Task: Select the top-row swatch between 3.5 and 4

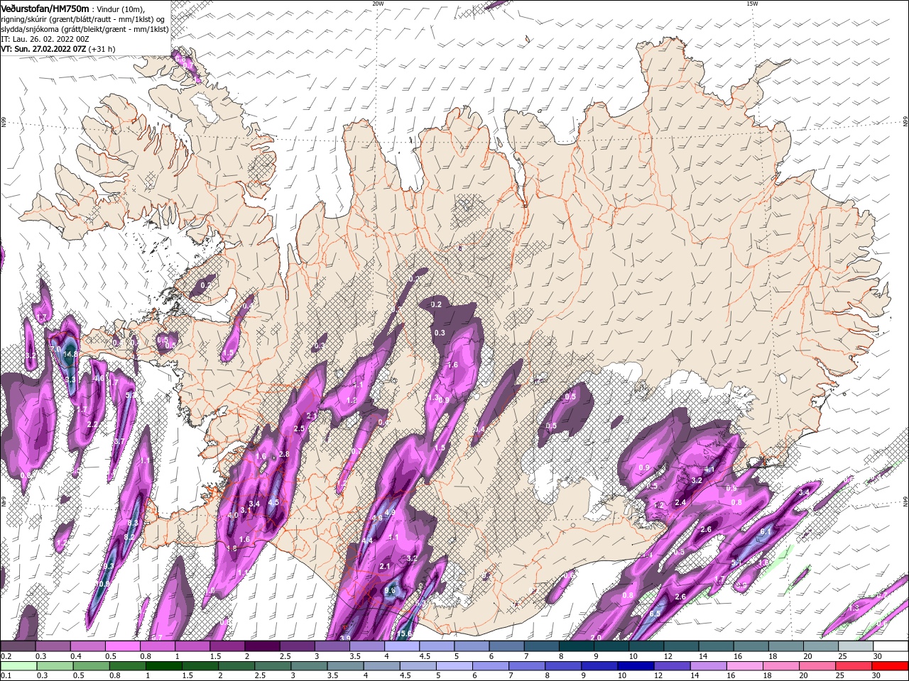Action: coord(366,646)
